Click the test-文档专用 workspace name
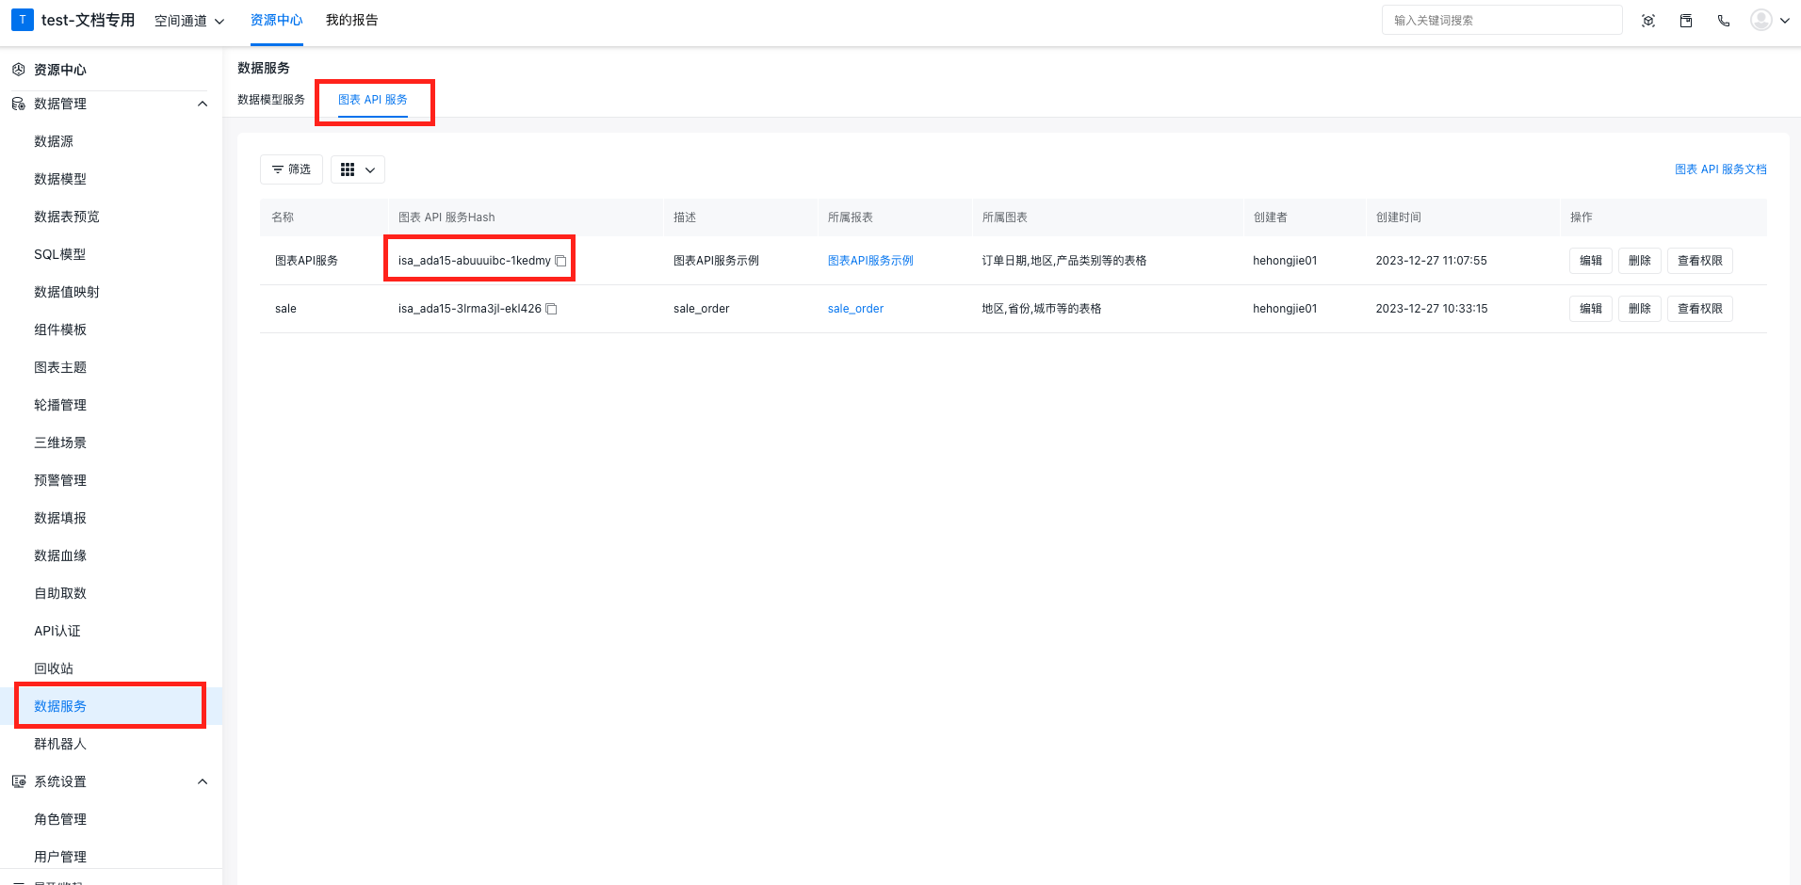 tap(88, 20)
